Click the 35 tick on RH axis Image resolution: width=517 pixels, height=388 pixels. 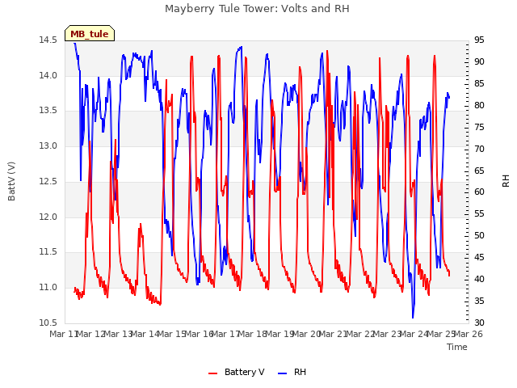tap(479, 301)
